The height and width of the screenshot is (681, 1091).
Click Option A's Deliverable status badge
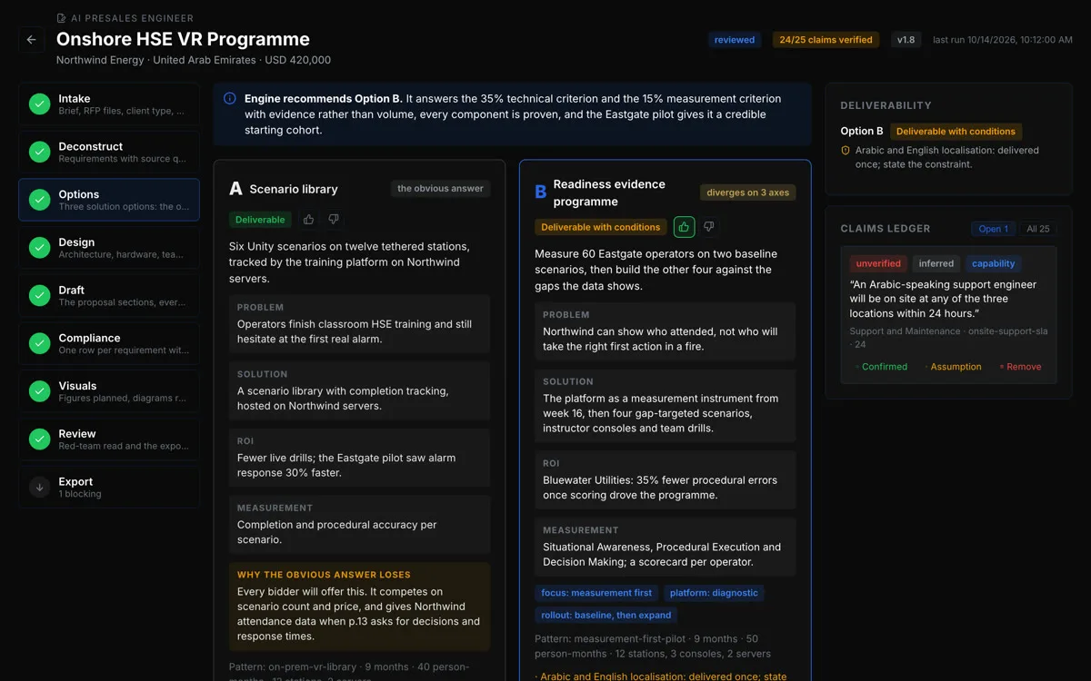tap(260, 220)
